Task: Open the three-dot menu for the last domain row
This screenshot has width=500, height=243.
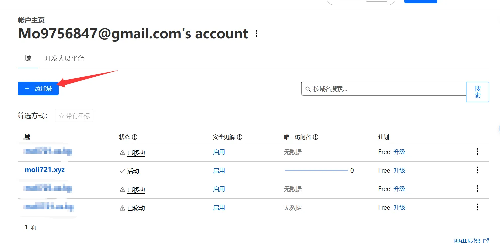Action: point(477,207)
